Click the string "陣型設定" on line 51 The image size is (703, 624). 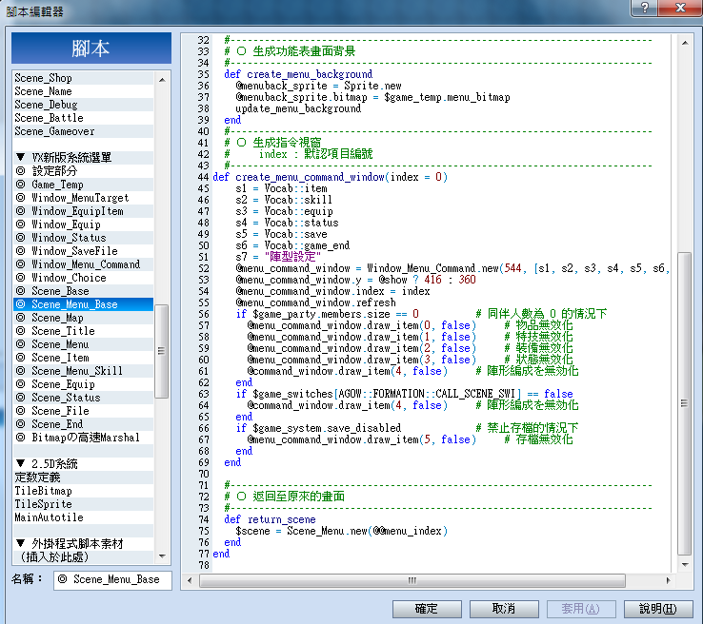tap(292, 257)
